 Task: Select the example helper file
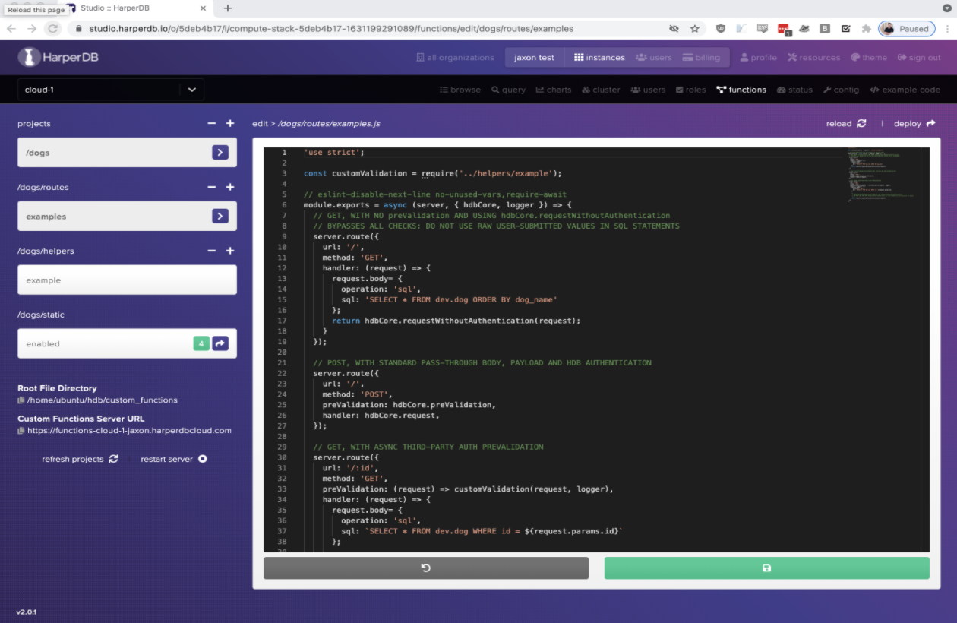click(x=127, y=280)
